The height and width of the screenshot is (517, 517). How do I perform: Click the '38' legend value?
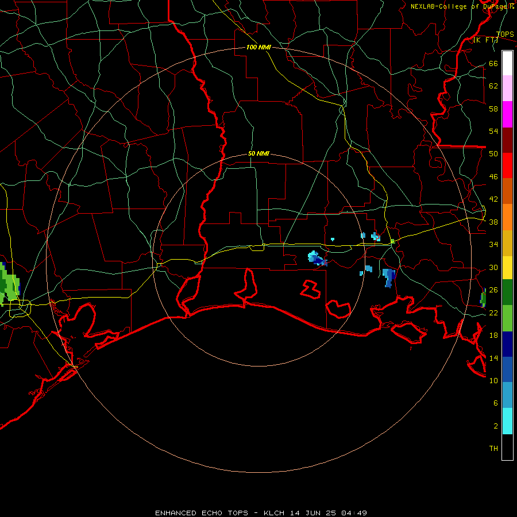coord(493,222)
